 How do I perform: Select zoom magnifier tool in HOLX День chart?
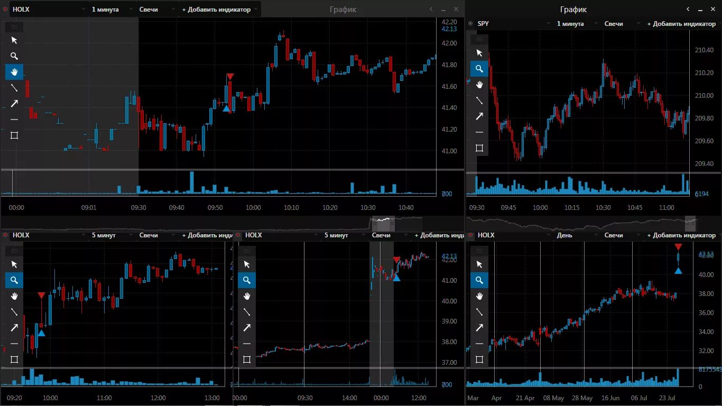tap(479, 280)
